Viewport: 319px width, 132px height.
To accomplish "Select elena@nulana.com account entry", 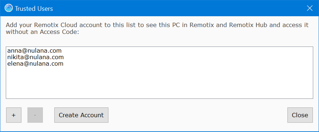I will (36, 64).
